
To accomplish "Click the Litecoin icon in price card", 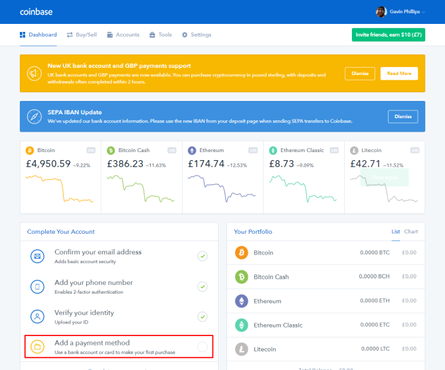I will [x=354, y=150].
